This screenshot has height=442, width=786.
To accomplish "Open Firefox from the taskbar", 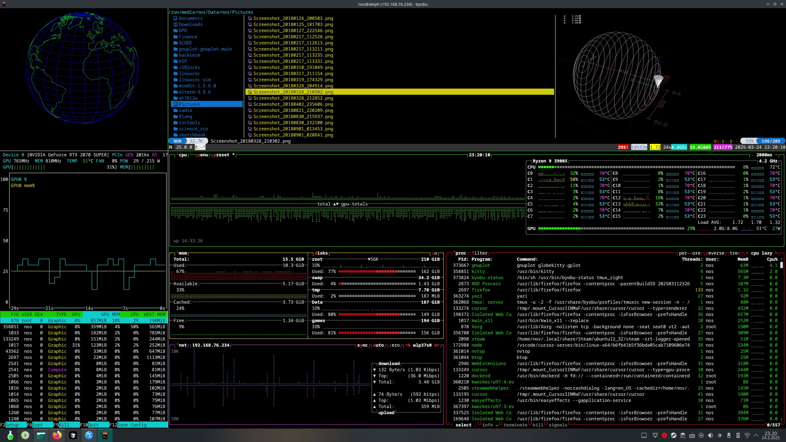I will (57, 435).
